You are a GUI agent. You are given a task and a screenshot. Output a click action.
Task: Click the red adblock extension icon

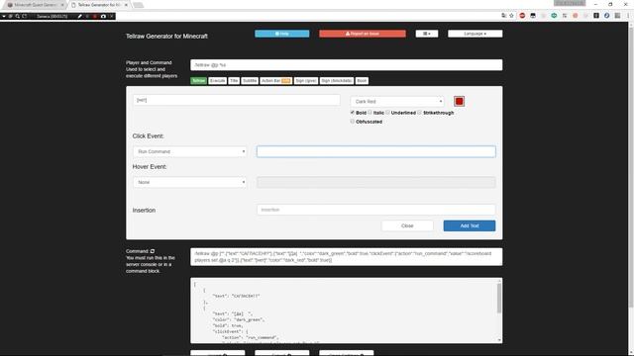coord(522,16)
